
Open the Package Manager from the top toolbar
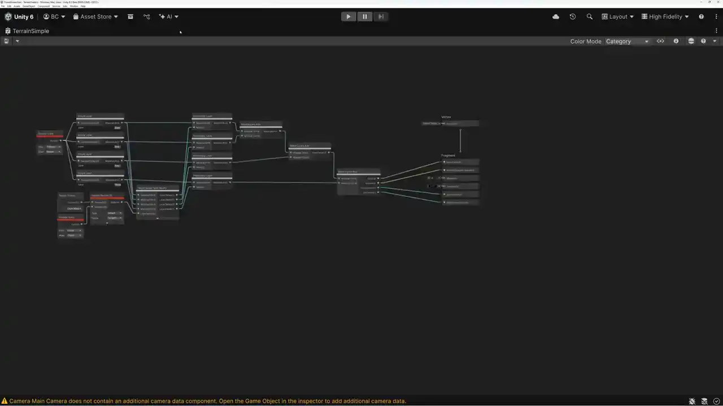point(130,16)
